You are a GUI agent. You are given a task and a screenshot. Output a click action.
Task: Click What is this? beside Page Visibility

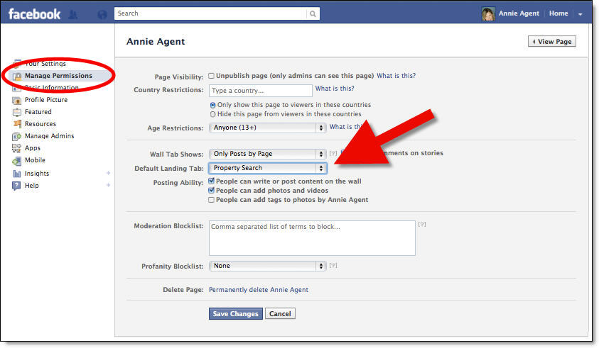point(396,76)
